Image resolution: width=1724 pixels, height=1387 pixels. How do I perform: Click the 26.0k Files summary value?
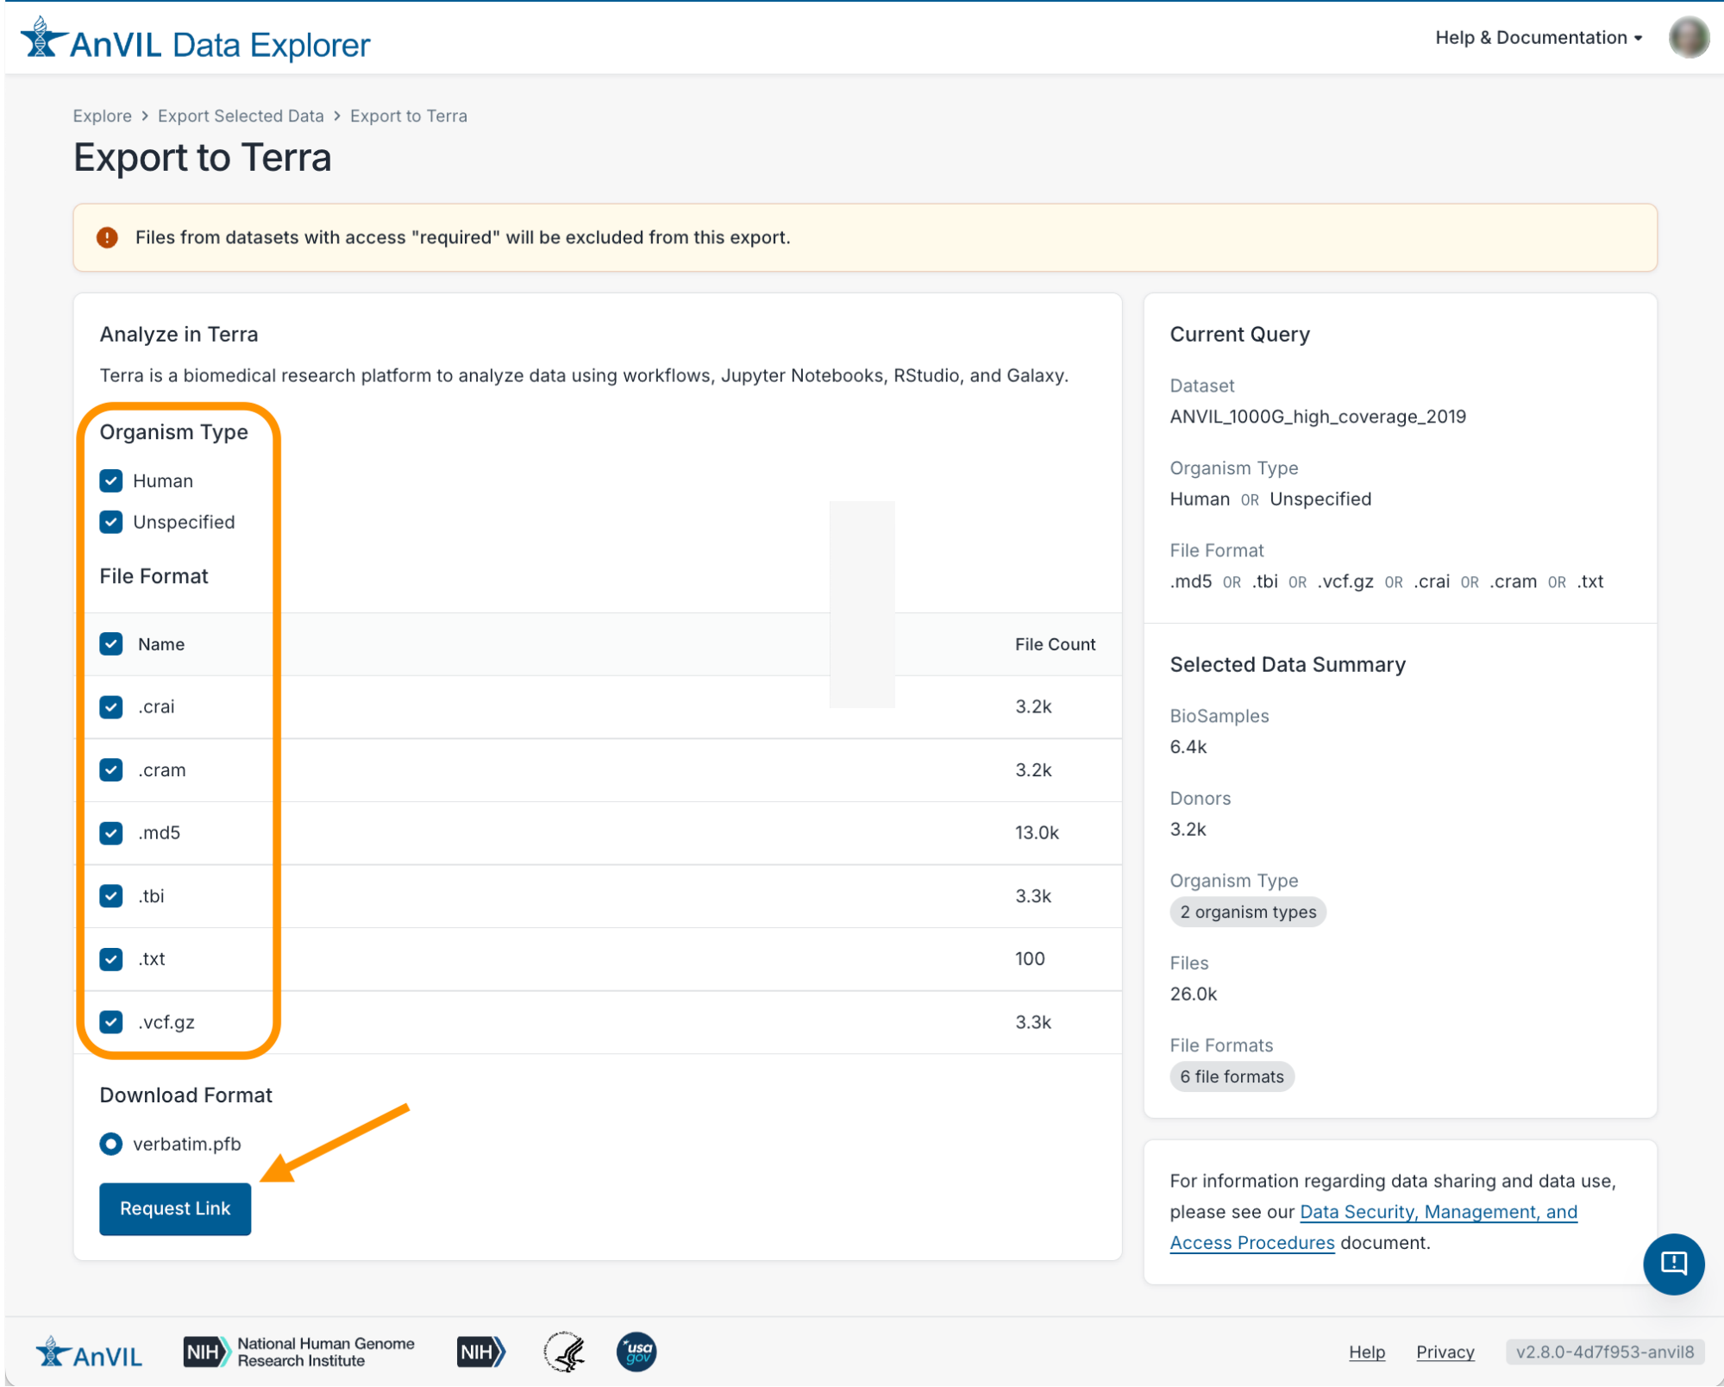click(x=1193, y=994)
